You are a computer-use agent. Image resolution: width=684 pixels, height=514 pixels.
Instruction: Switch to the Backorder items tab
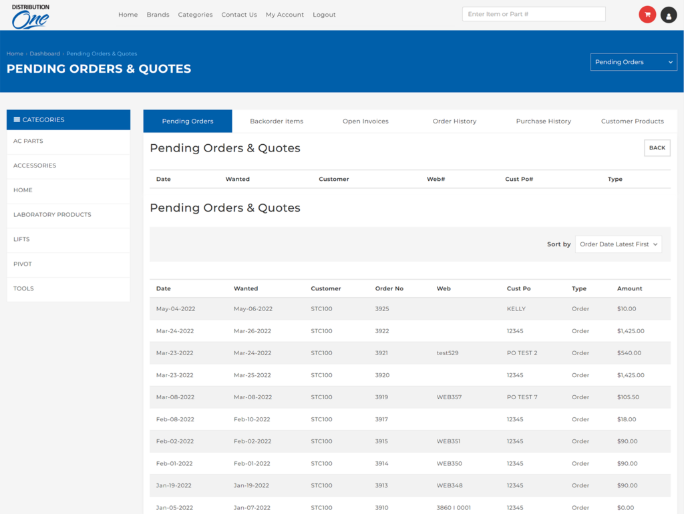(277, 121)
